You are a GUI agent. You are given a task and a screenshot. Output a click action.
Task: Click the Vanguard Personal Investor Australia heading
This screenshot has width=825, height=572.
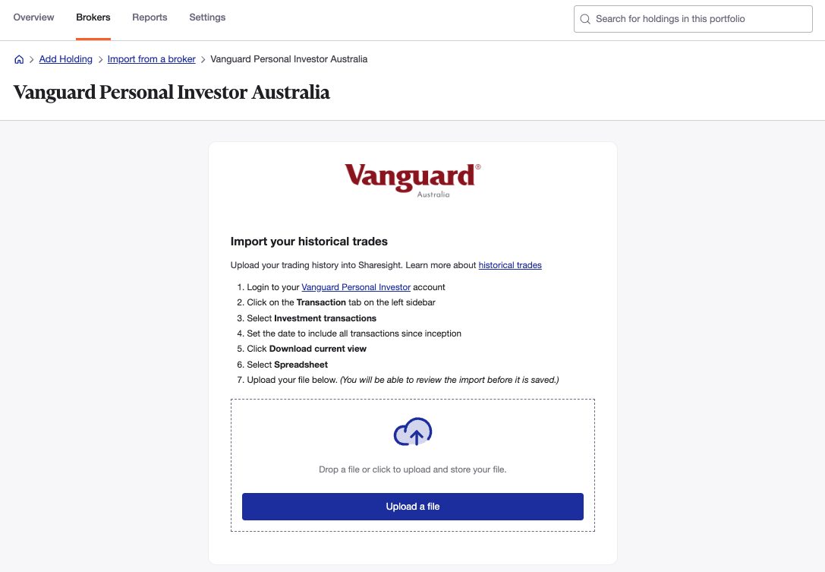[x=172, y=92]
